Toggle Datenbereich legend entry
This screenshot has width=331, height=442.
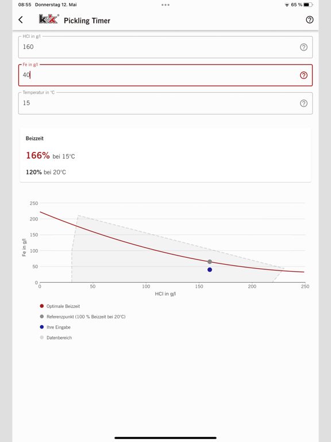(56, 337)
